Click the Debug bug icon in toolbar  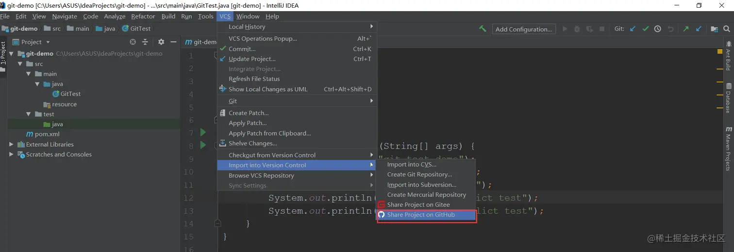point(577,29)
